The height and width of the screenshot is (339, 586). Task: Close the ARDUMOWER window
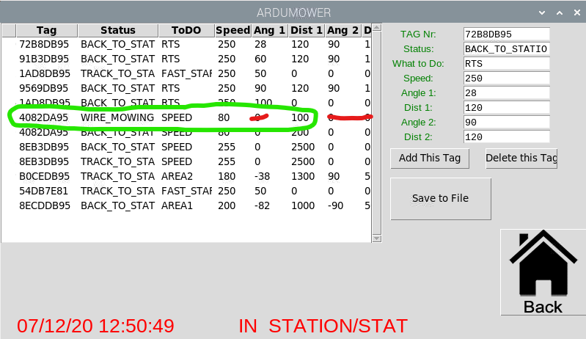tap(577, 12)
